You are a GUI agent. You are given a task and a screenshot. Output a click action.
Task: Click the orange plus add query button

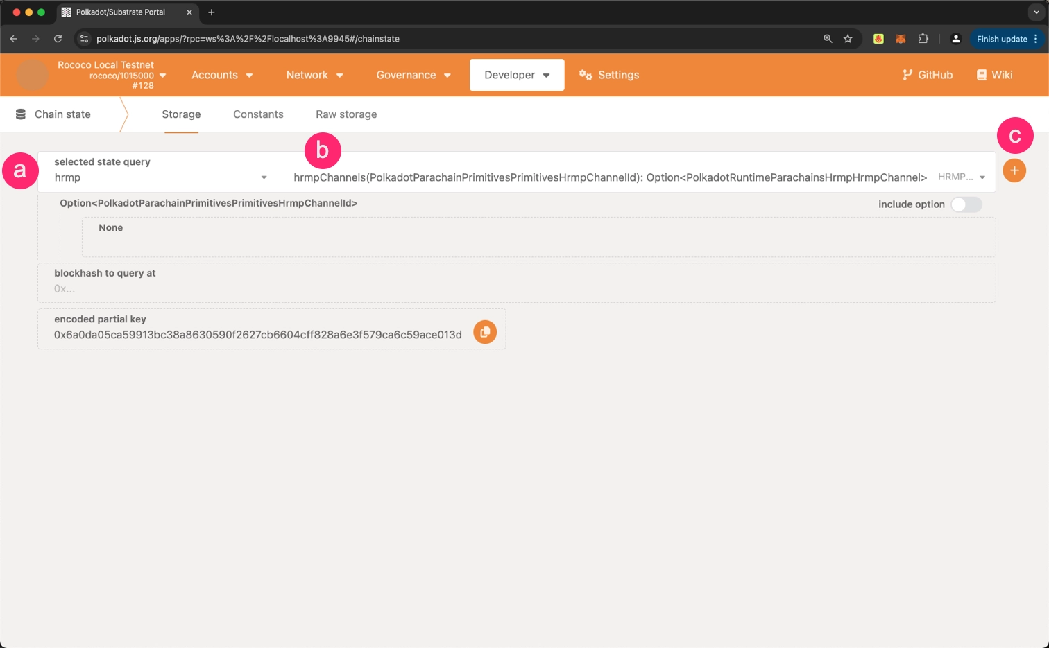(x=1014, y=170)
